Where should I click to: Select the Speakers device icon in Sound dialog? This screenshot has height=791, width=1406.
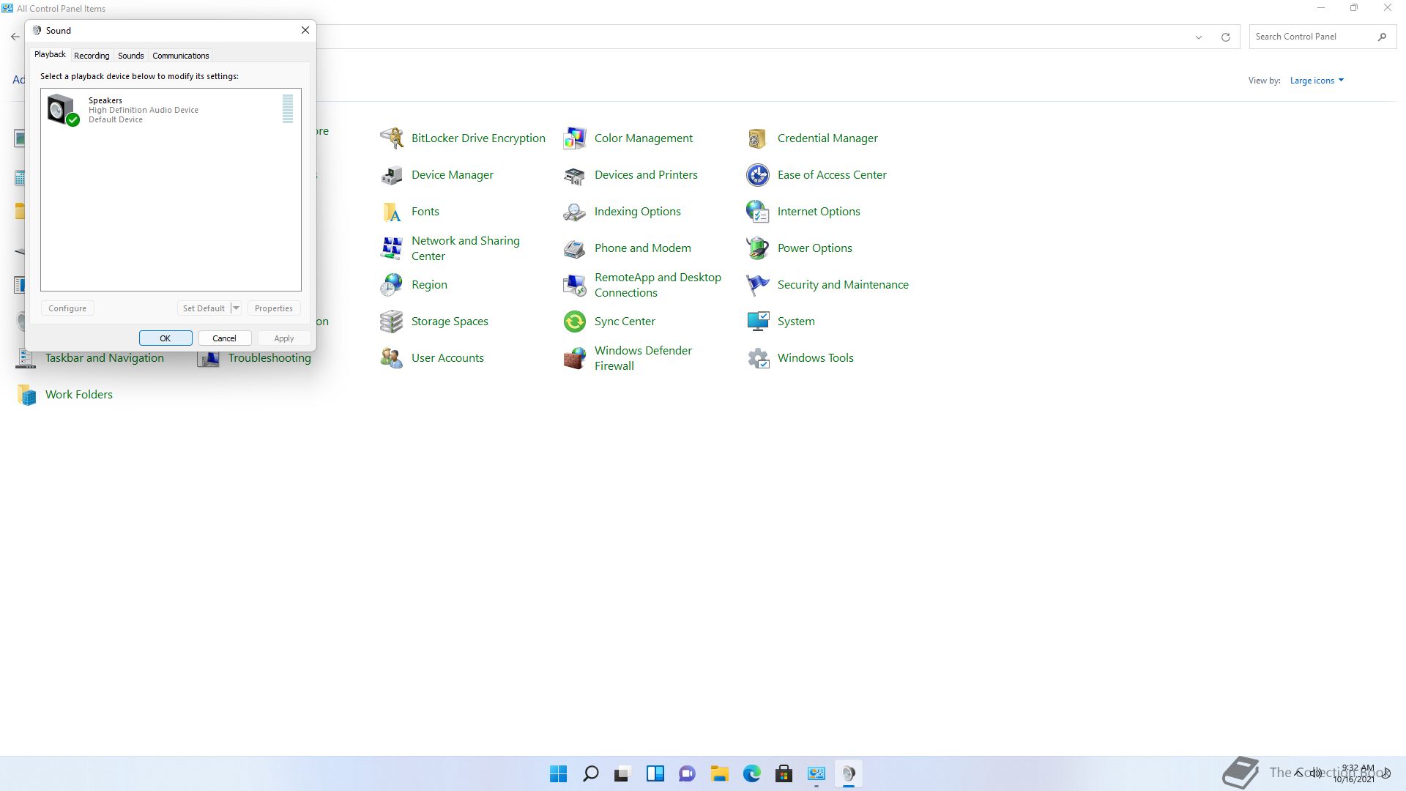pyautogui.click(x=62, y=109)
